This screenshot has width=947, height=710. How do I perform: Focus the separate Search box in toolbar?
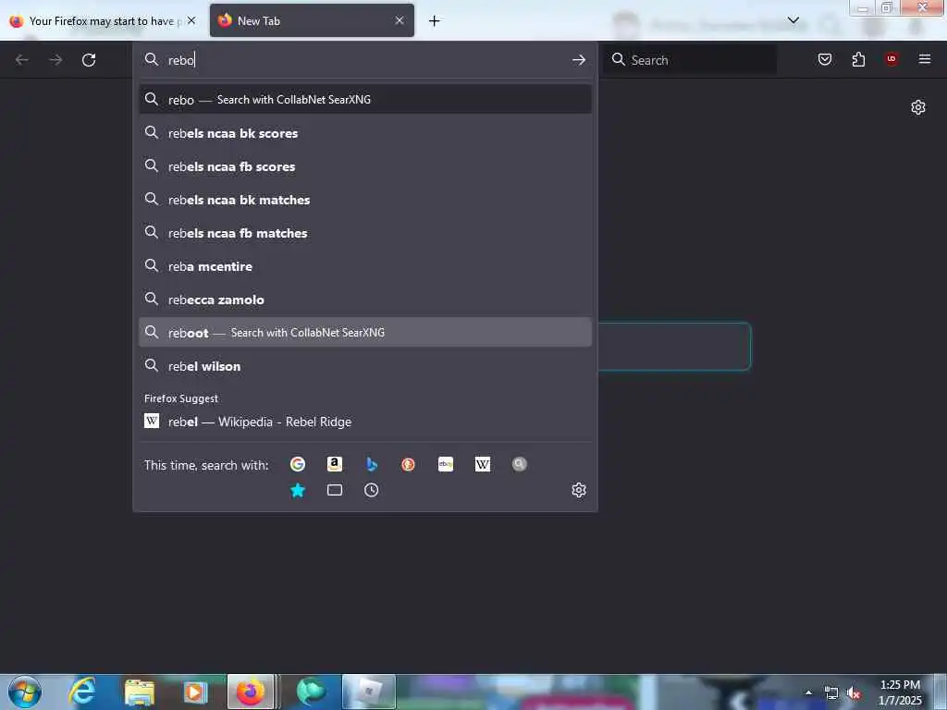[x=690, y=60]
